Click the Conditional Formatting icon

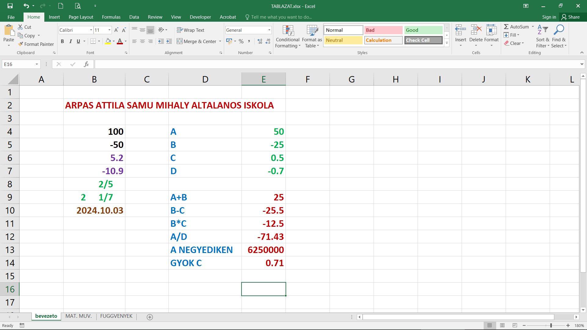pos(288,31)
